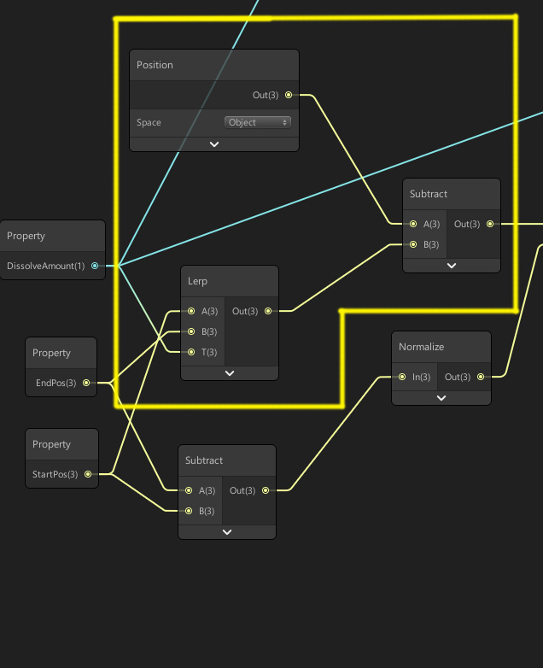Open the Space dropdown on Position node
The width and height of the screenshot is (543, 668).
(258, 122)
